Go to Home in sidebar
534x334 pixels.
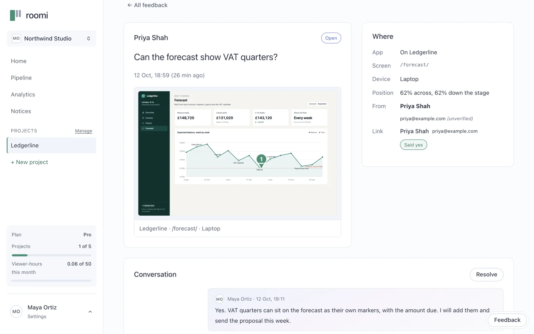pos(19,61)
